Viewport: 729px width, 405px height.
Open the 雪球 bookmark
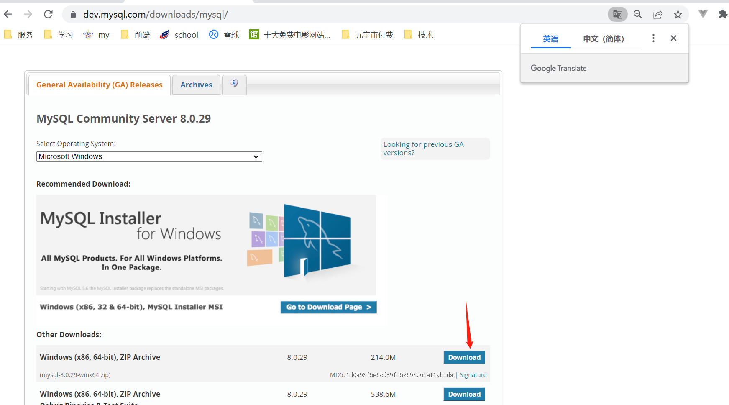[224, 35]
